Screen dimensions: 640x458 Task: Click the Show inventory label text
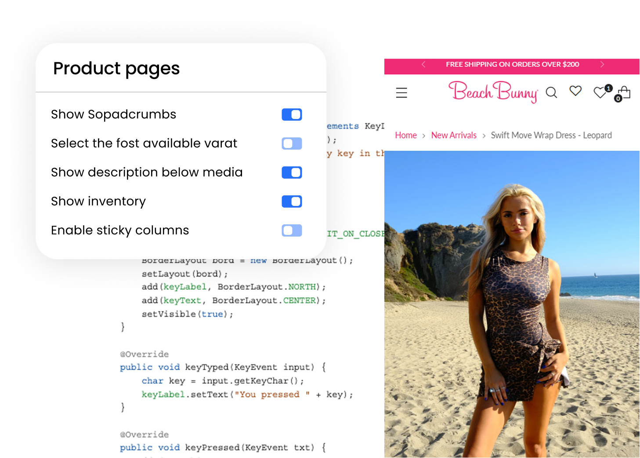[x=98, y=201]
